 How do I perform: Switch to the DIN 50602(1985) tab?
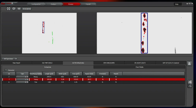coord(109,63)
